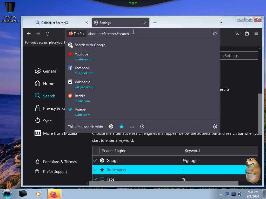The height and width of the screenshot is (199, 266).
Task: Open Firefox Support link
Action: 51,172
